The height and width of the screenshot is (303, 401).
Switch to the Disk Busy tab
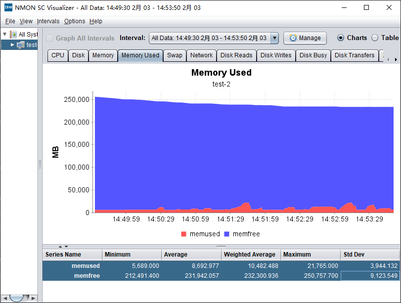tap(313, 55)
